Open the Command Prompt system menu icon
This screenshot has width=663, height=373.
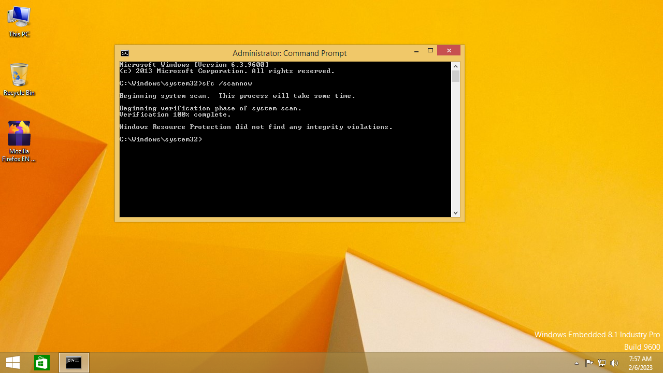125,53
